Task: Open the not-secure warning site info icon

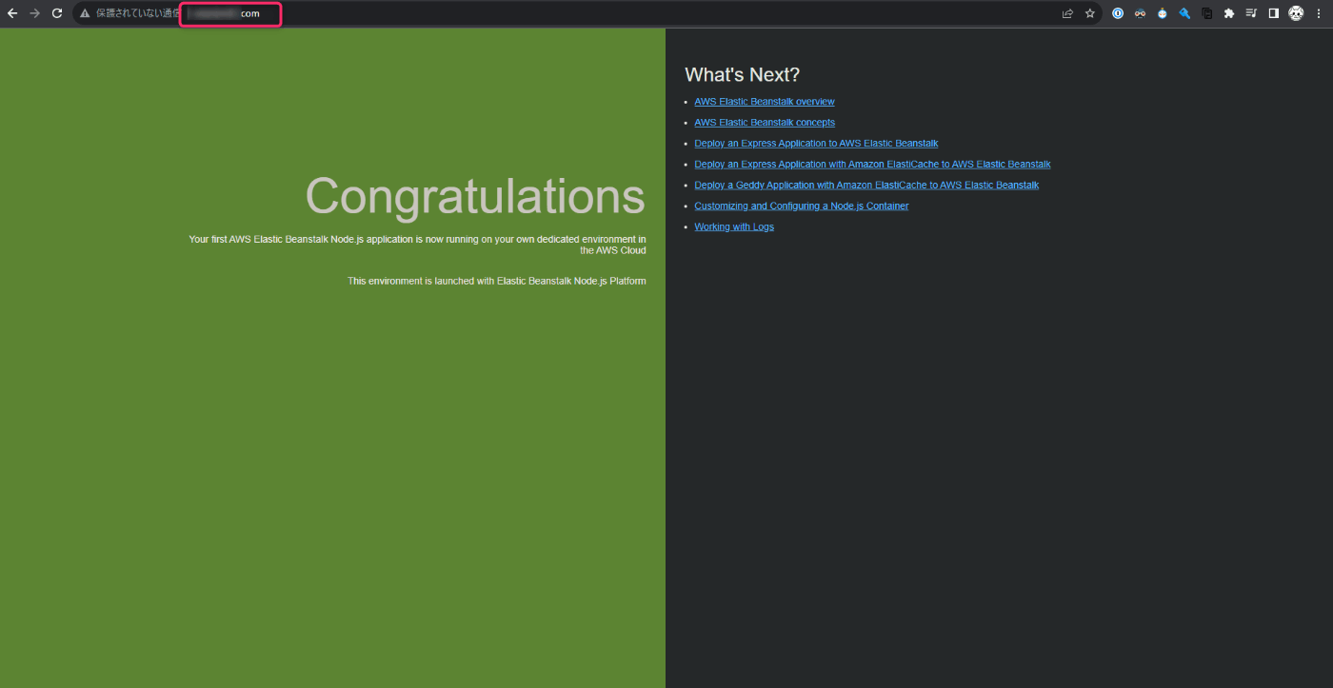Action: (x=85, y=13)
